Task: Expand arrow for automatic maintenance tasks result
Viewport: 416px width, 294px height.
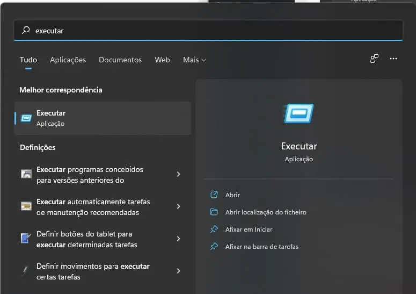Action: coord(178,206)
